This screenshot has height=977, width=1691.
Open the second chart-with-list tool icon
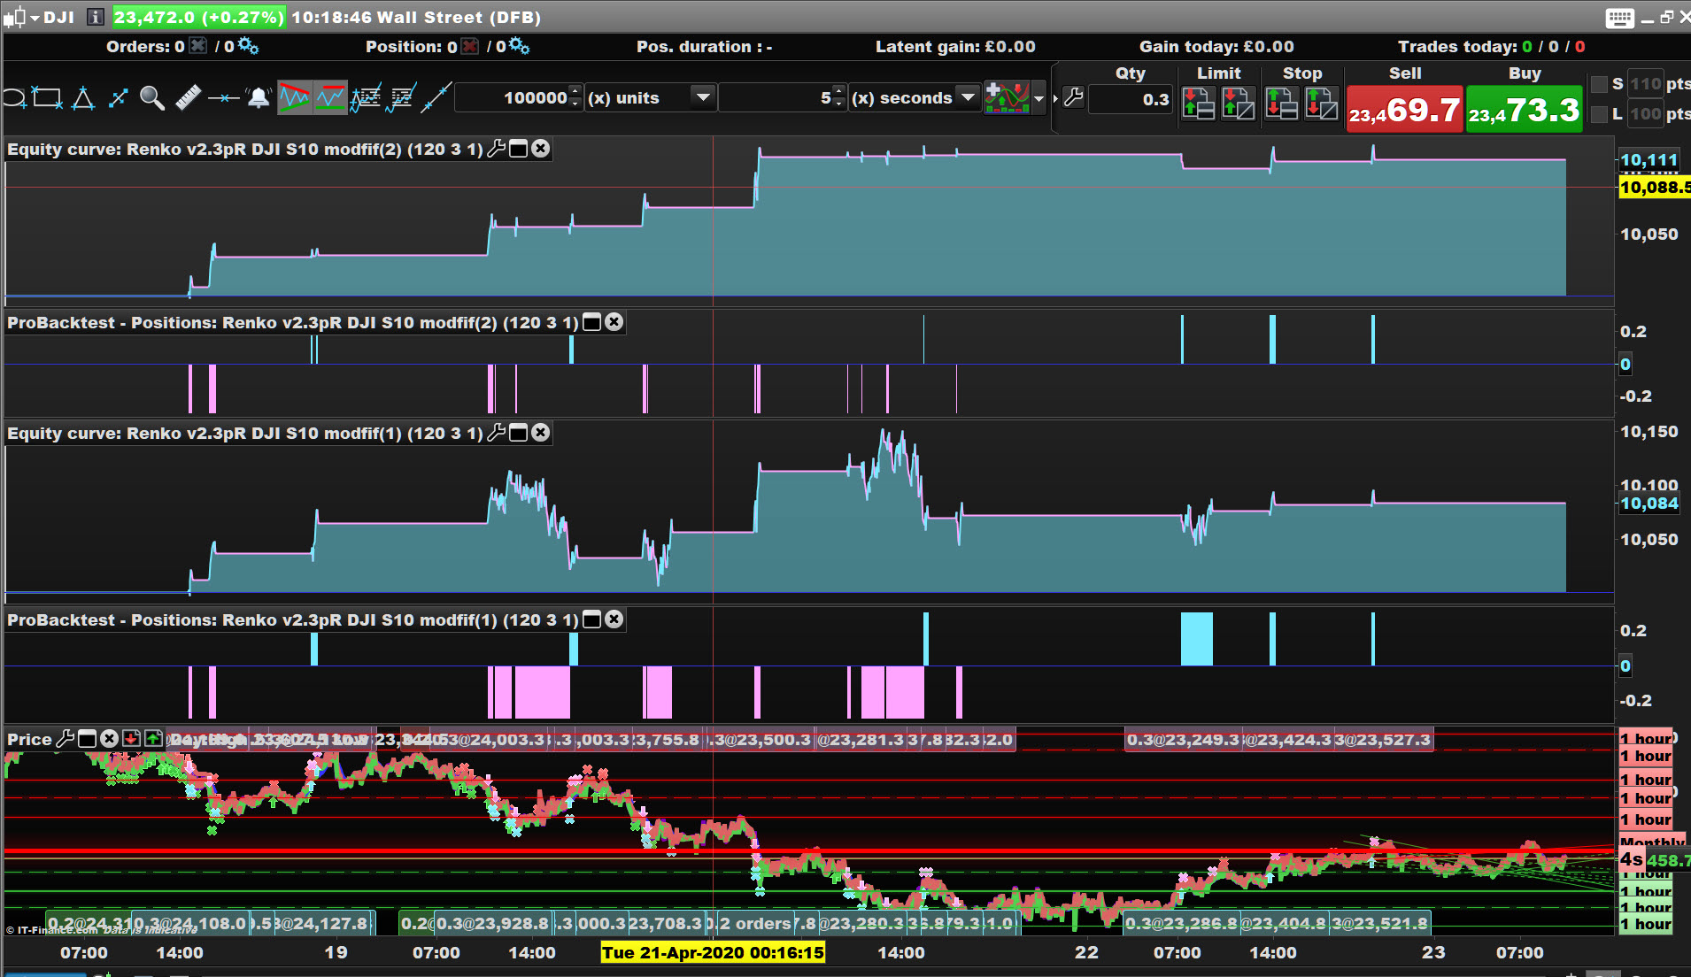(402, 98)
